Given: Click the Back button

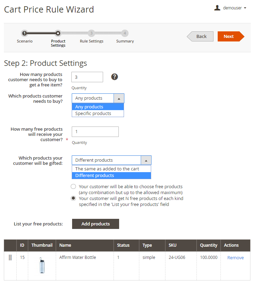Looking at the screenshot, I should (x=201, y=37).
